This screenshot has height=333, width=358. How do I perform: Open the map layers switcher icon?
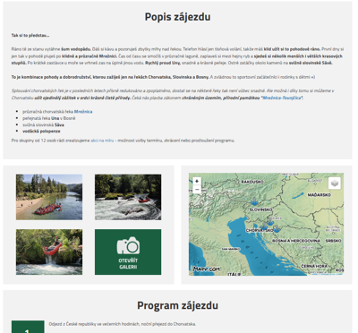coord(335,183)
